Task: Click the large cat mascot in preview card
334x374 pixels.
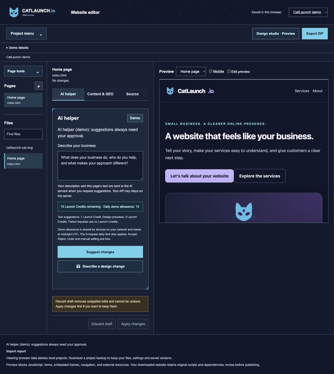Action: (244, 212)
